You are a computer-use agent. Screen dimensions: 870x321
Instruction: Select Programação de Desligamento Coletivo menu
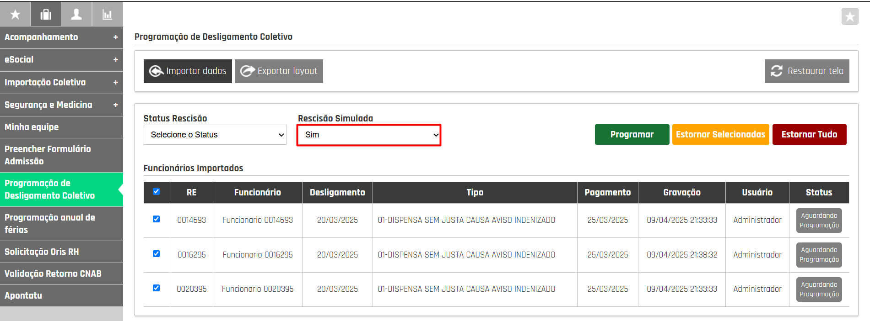[x=61, y=189]
